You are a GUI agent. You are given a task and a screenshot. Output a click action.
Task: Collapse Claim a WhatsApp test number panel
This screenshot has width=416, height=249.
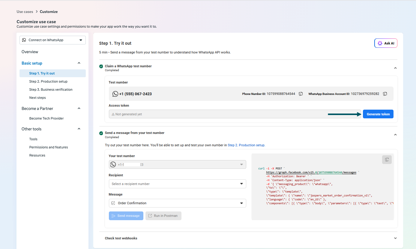click(395, 68)
